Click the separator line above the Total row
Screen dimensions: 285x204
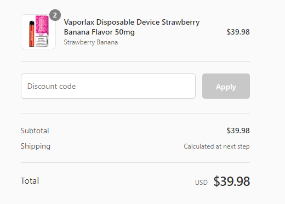(135, 162)
